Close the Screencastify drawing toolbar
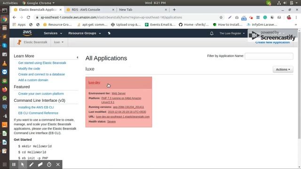Viewport: 301px width, 169px height. (58, 164)
